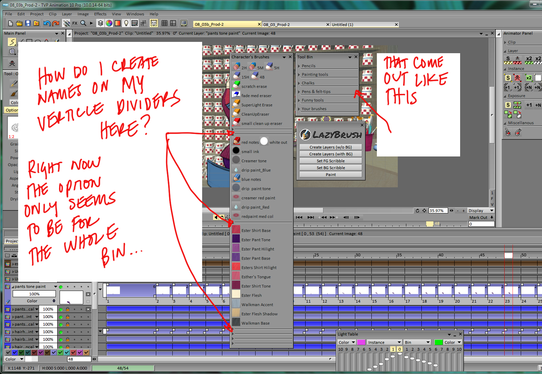
Task: Toggle the dark green color group checkbox
Action: (x=21, y=352)
